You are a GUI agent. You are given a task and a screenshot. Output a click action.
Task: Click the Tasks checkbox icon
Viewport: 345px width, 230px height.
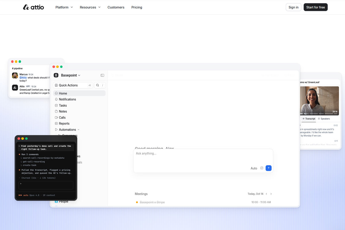pos(56,106)
